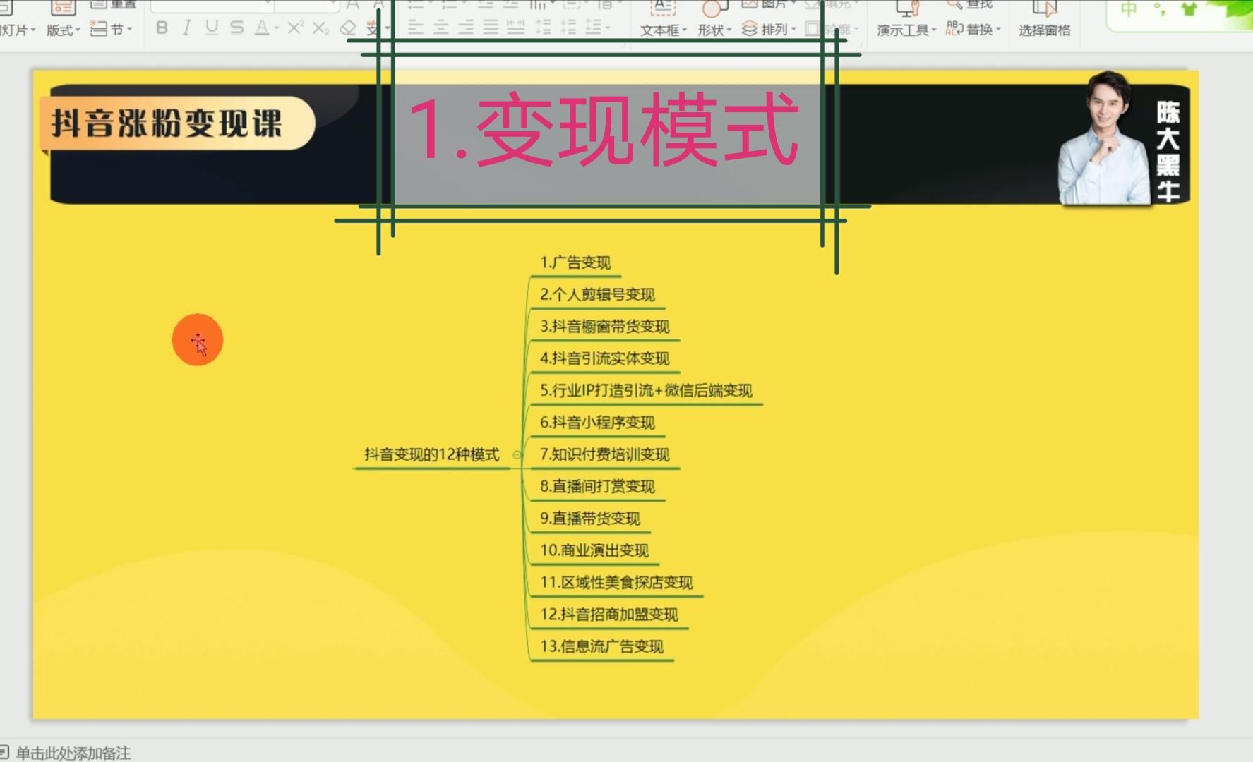This screenshot has width=1253, height=762.
Task: Click the text box (文本框) icon
Action: tap(662, 8)
